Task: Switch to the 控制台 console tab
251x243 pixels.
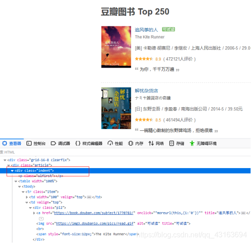Action: [x=36, y=144]
